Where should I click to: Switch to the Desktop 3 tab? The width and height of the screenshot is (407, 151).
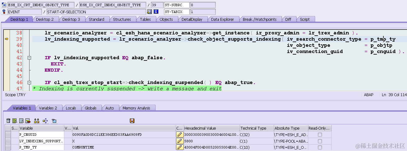[71, 19]
